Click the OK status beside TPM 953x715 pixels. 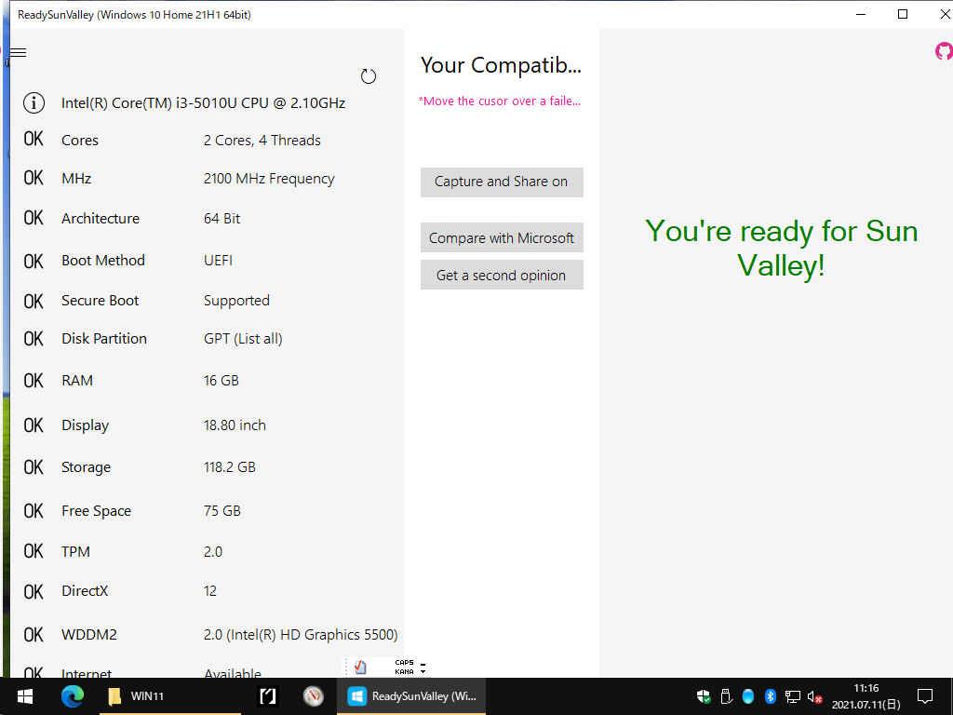tap(34, 551)
